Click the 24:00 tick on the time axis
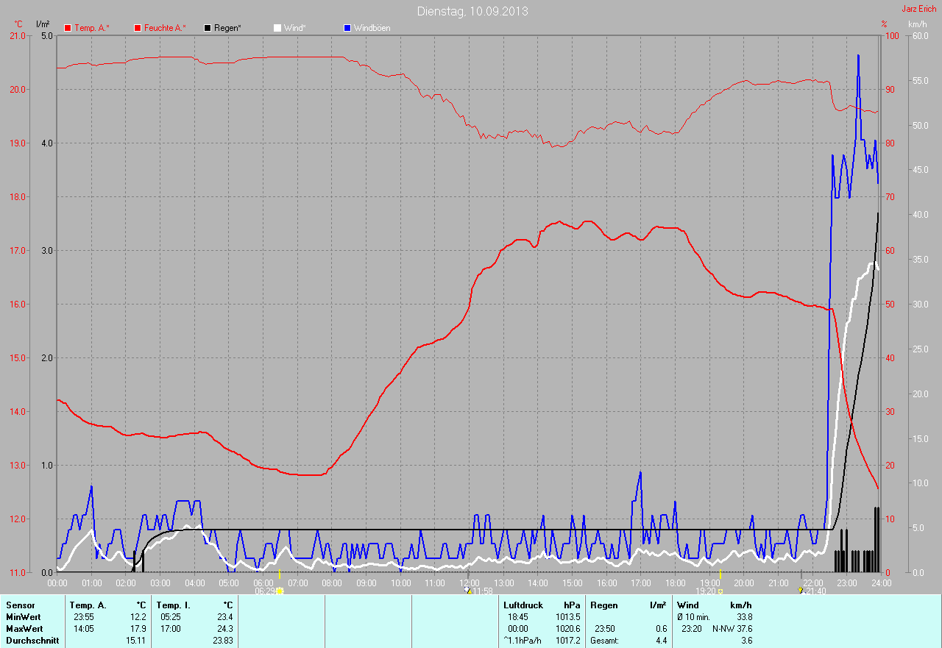The height and width of the screenshot is (648, 942). pyautogui.click(x=882, y=583)
